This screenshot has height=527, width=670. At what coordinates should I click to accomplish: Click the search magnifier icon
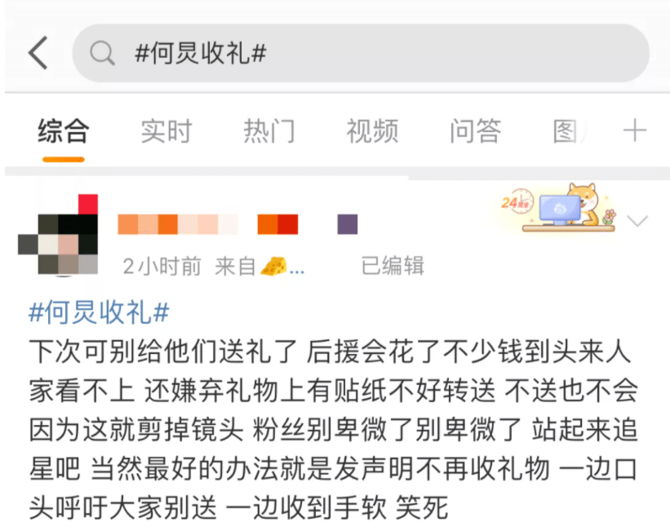pos(102,53)
